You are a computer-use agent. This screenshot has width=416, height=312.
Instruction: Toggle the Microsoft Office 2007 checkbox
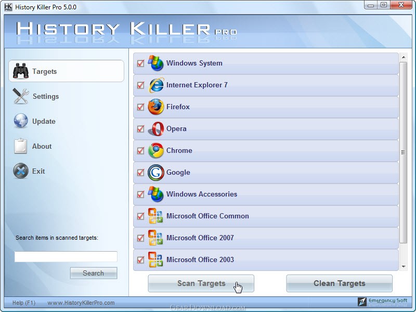click(x=140, y=238)
